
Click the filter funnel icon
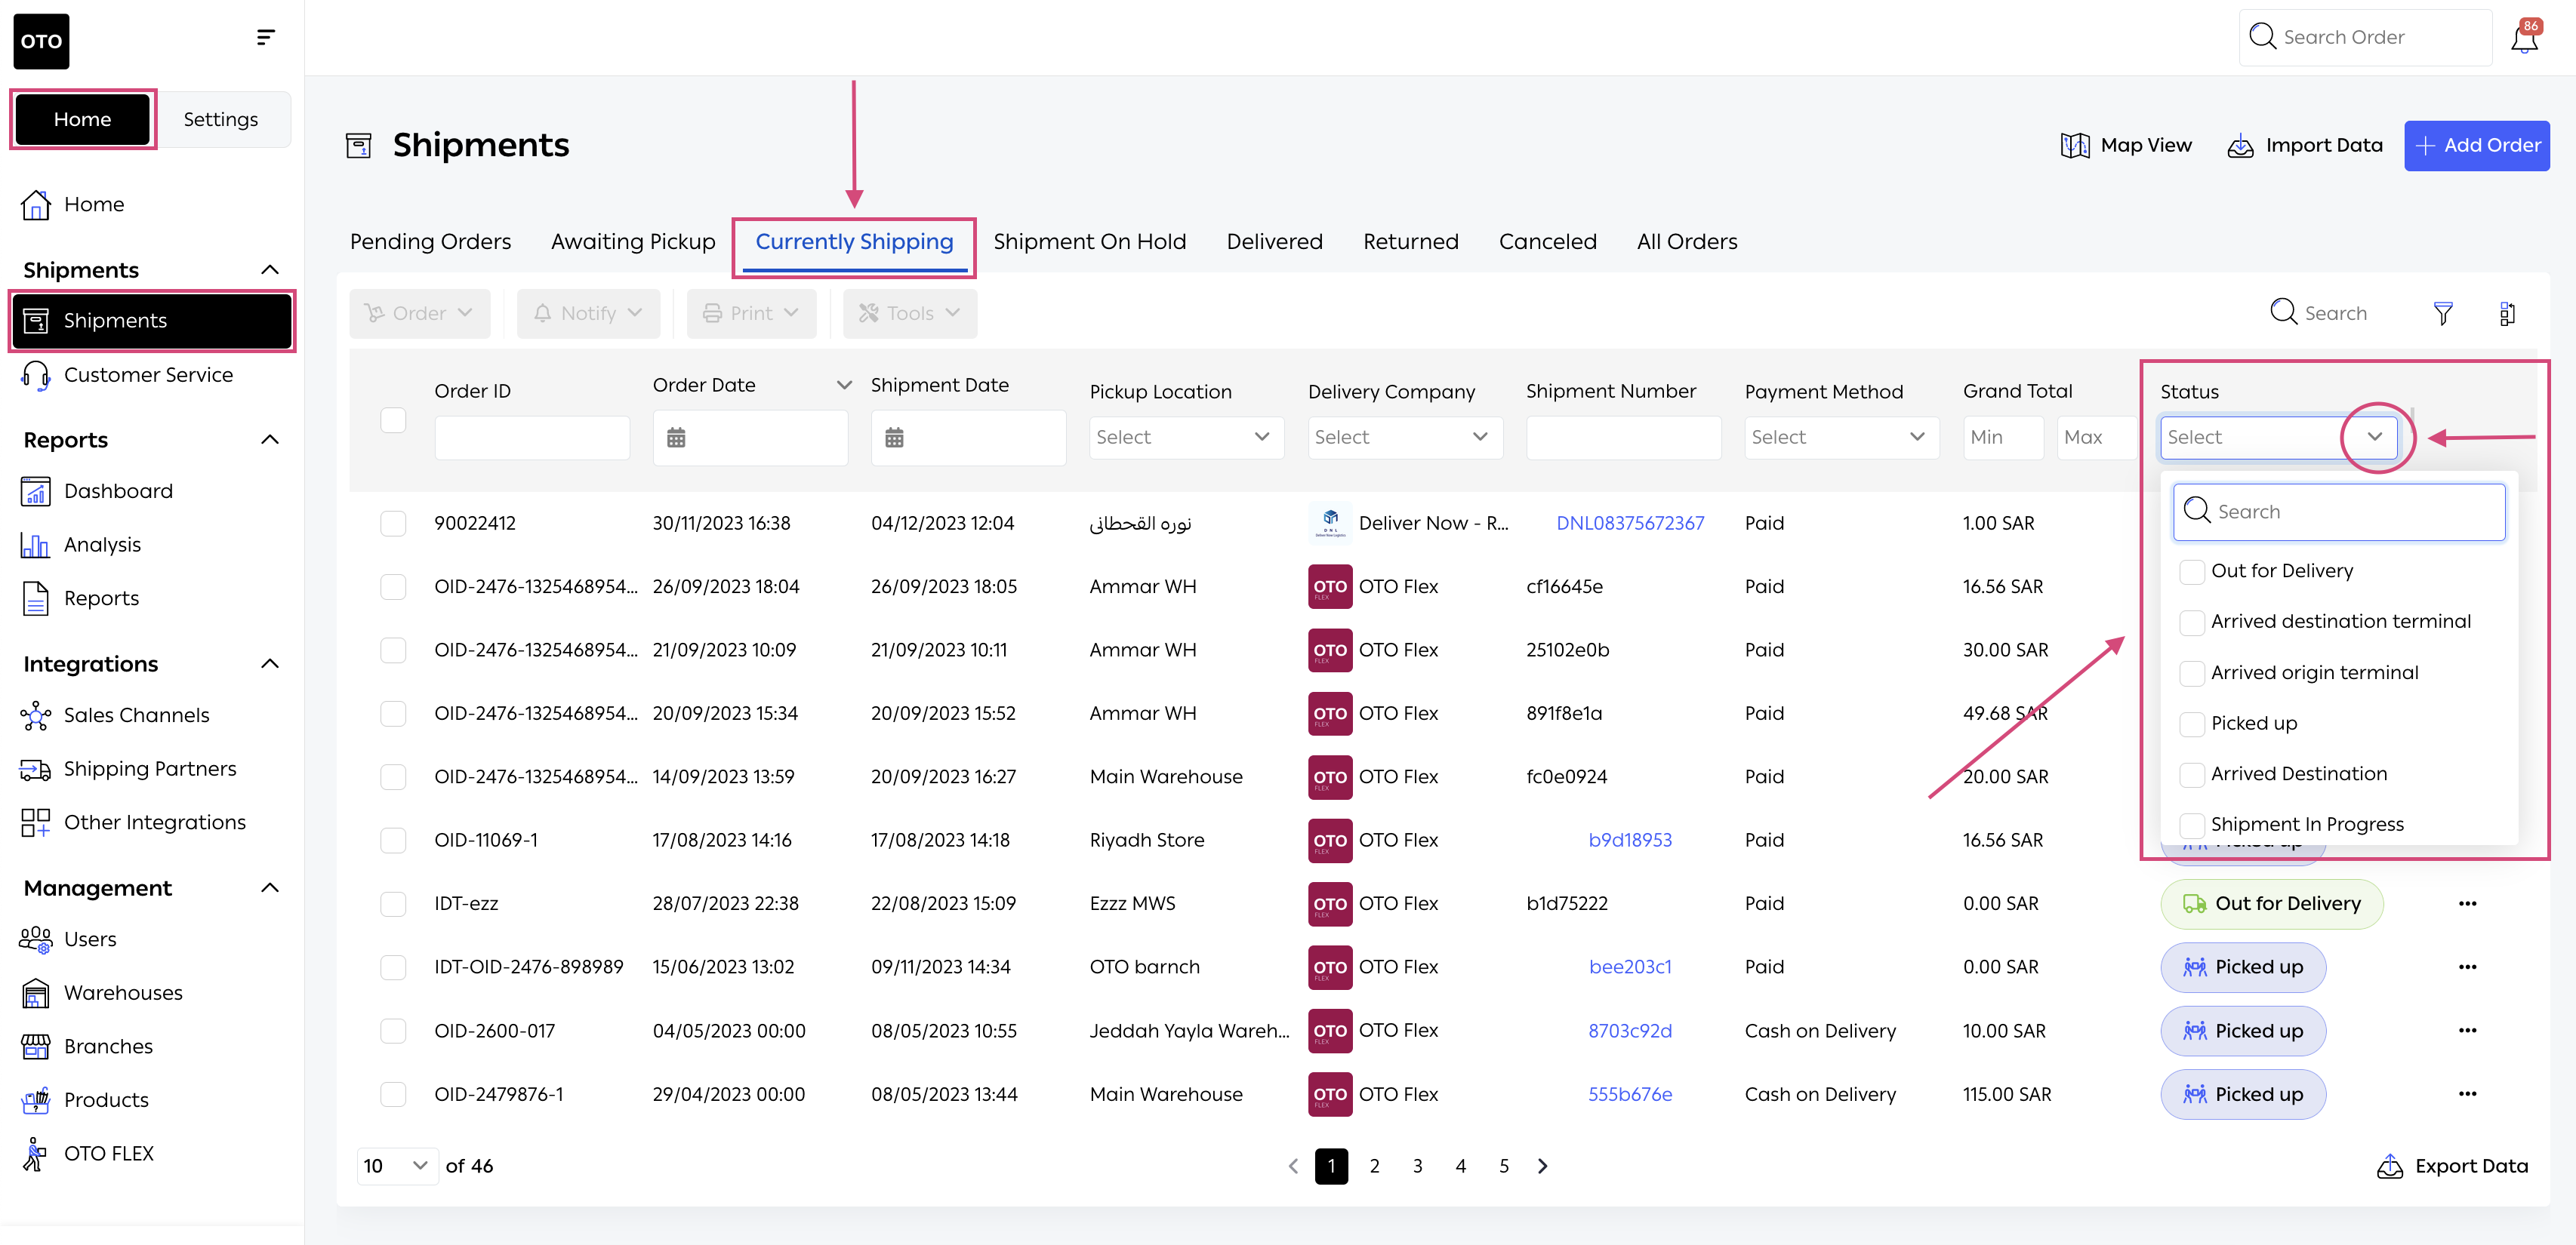pos(2442,314)
